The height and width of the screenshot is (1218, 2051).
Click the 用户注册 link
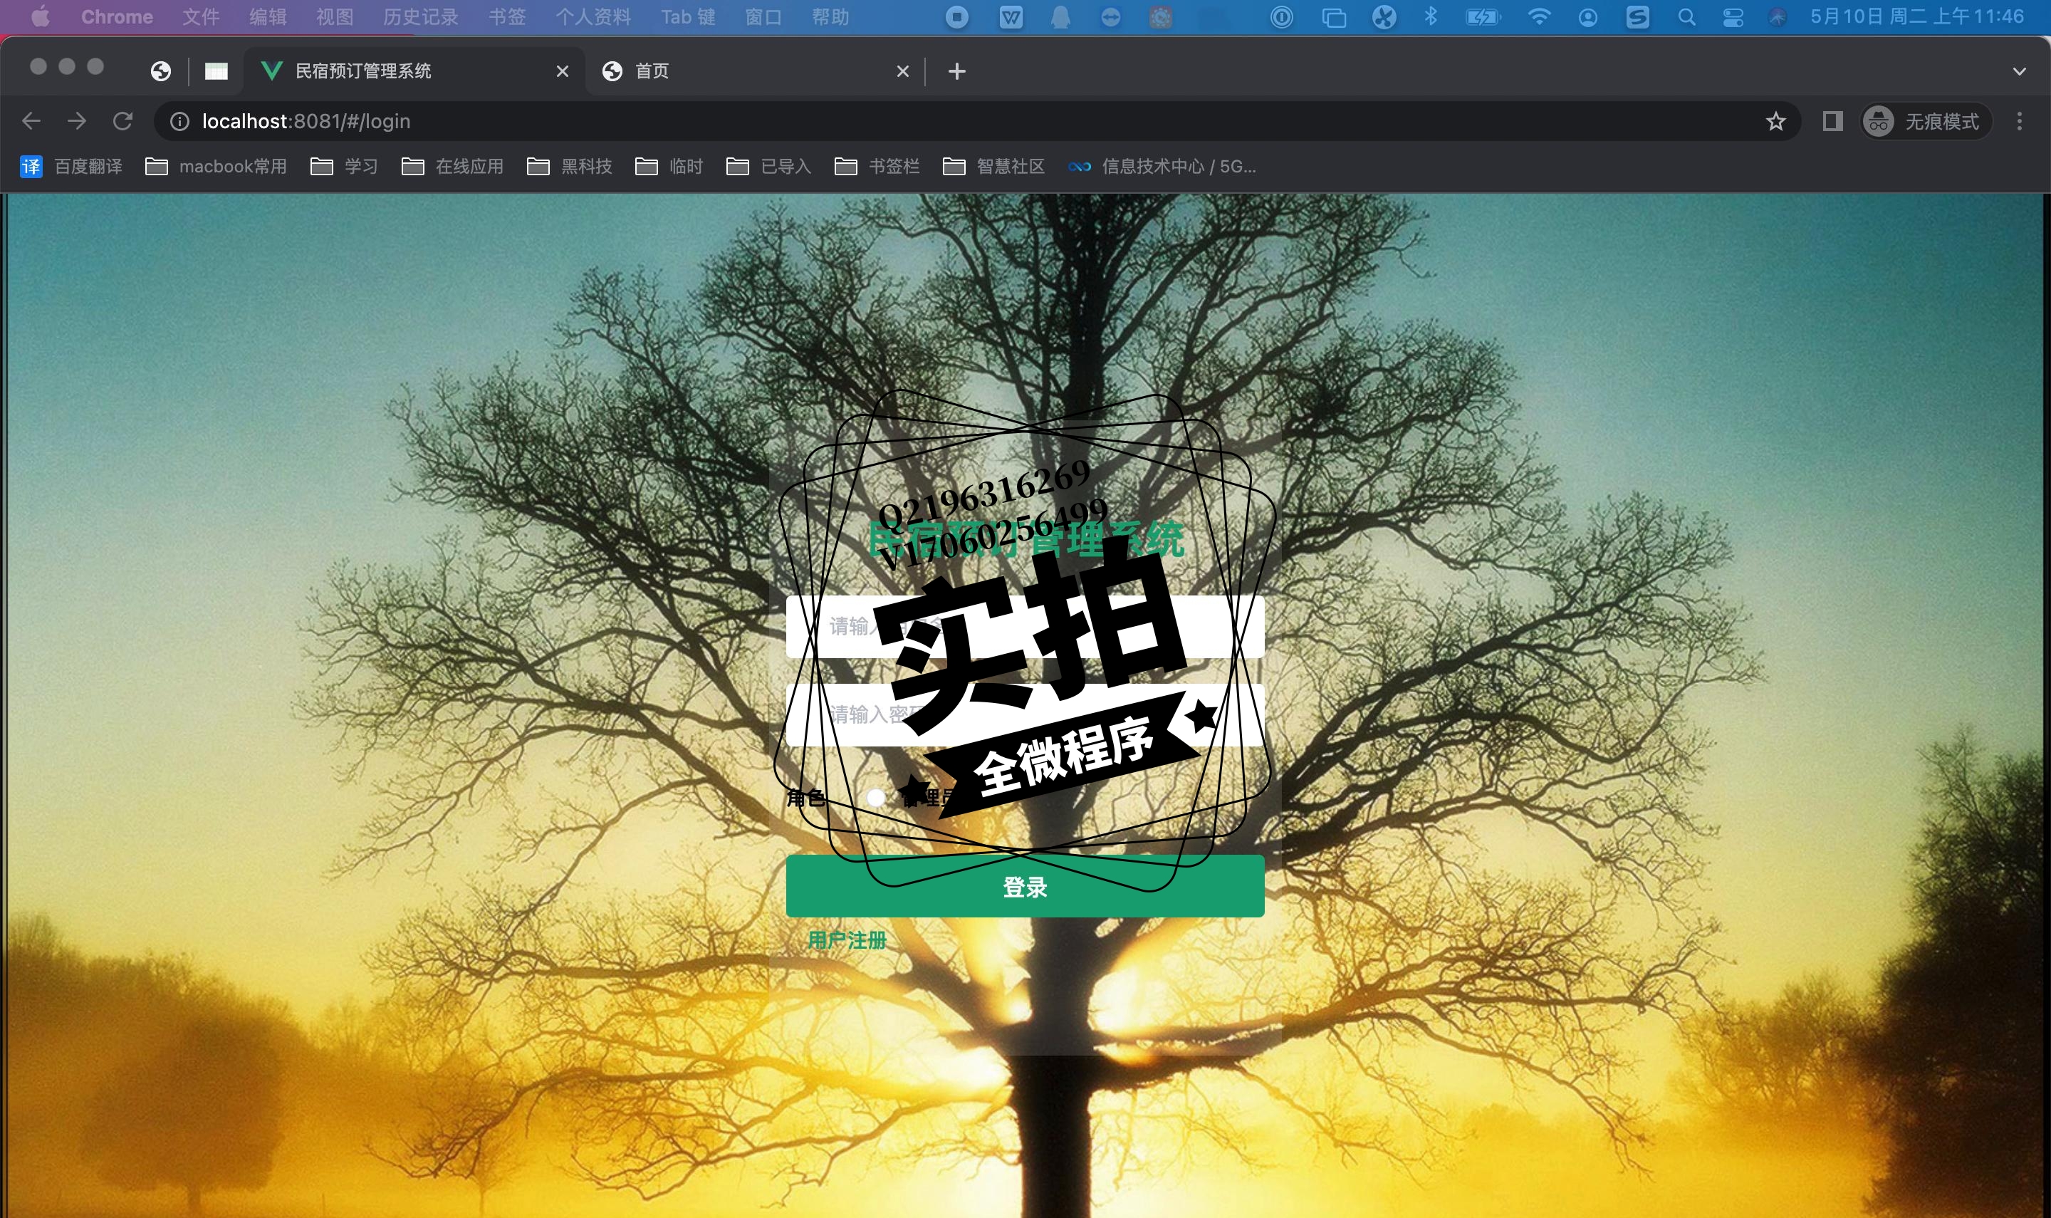(x=847, y=941)
